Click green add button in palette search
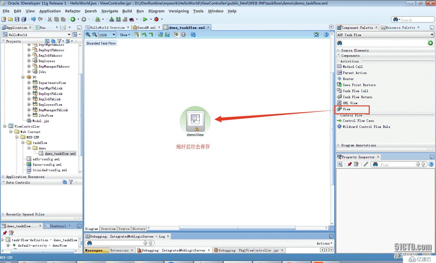Image resolution: width=436 pixels, height=263 pixels. pyautogui.click(x=430, y=43)
